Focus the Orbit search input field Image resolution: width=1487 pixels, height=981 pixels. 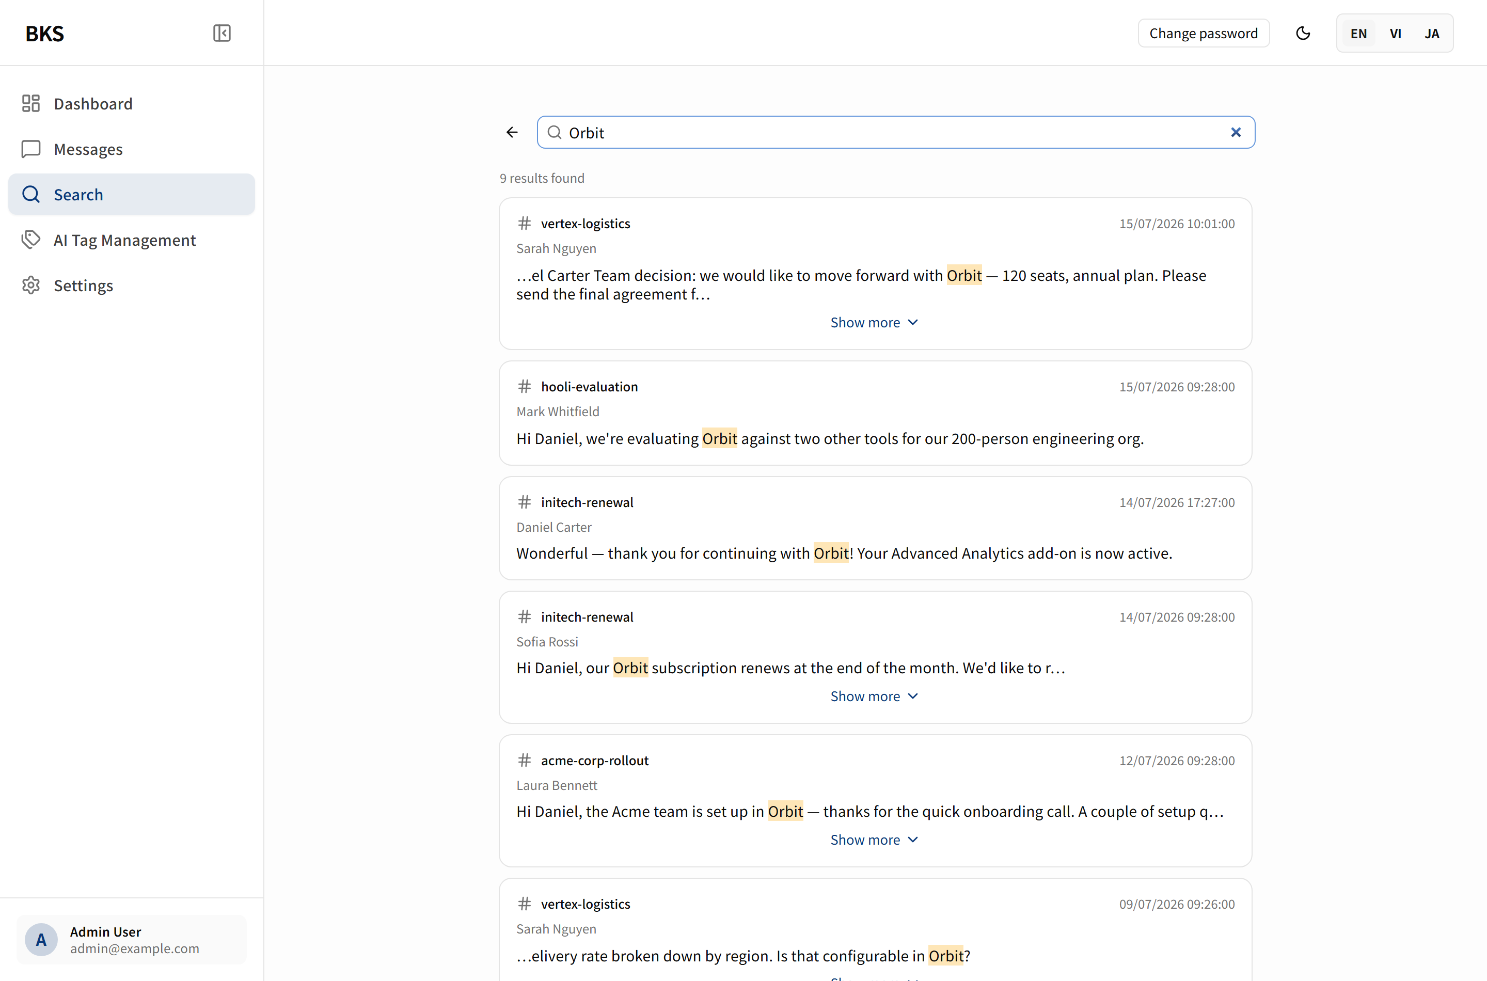[896, 132]
